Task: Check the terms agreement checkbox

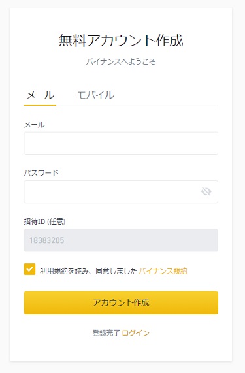Action: 29,269
